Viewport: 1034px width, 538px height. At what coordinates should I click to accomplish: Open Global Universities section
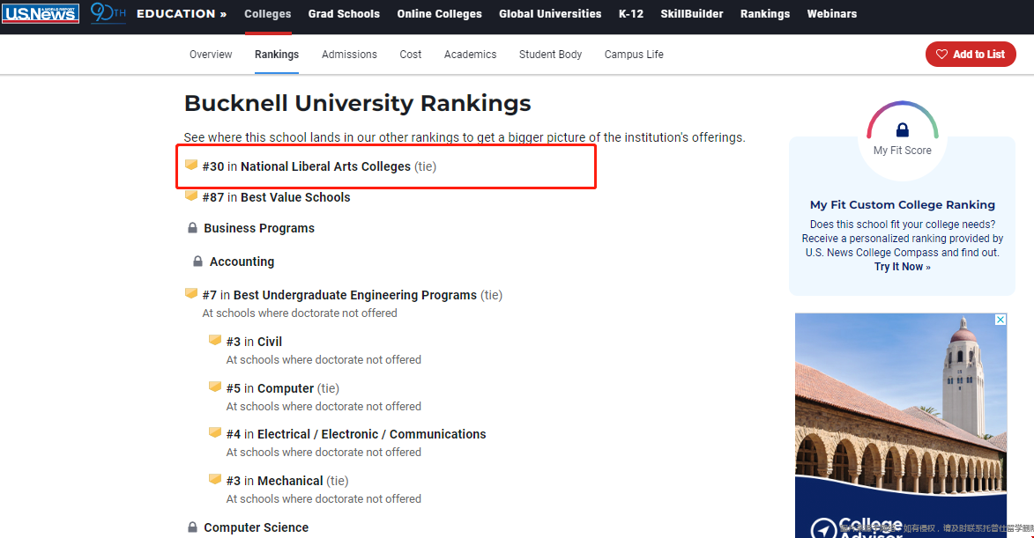pyautogui.click(x=550, y=14)
